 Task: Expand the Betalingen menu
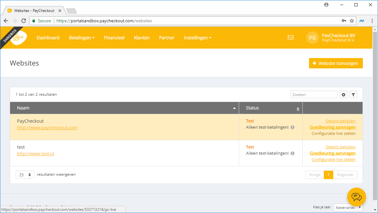click(82, 38)
